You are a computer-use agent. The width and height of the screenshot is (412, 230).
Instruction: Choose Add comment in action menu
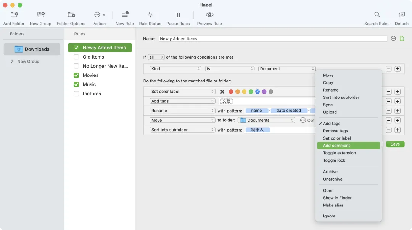coord(348,145)
